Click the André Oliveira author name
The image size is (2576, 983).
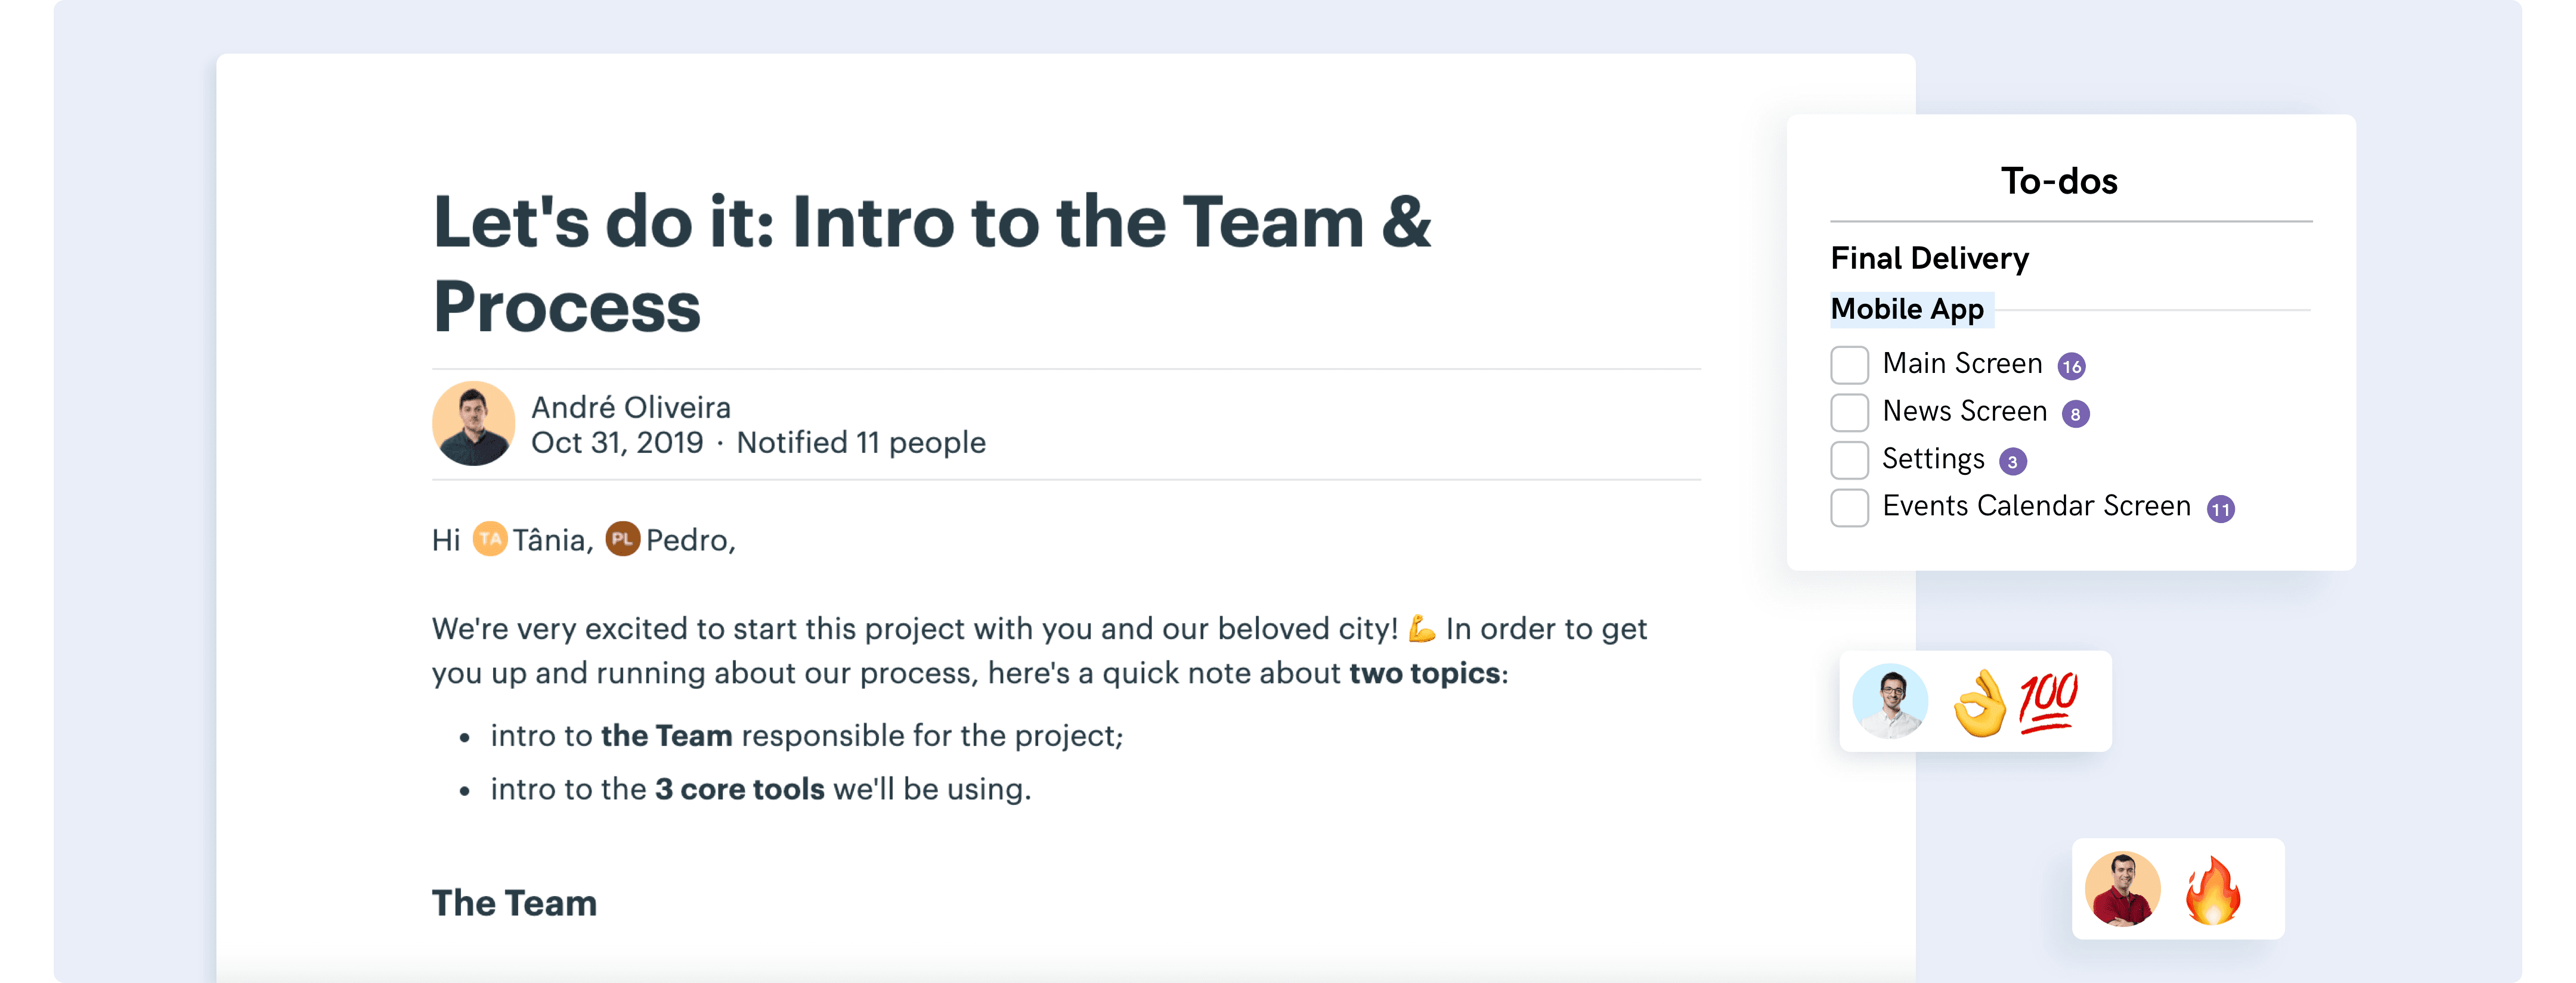(631, 407)
